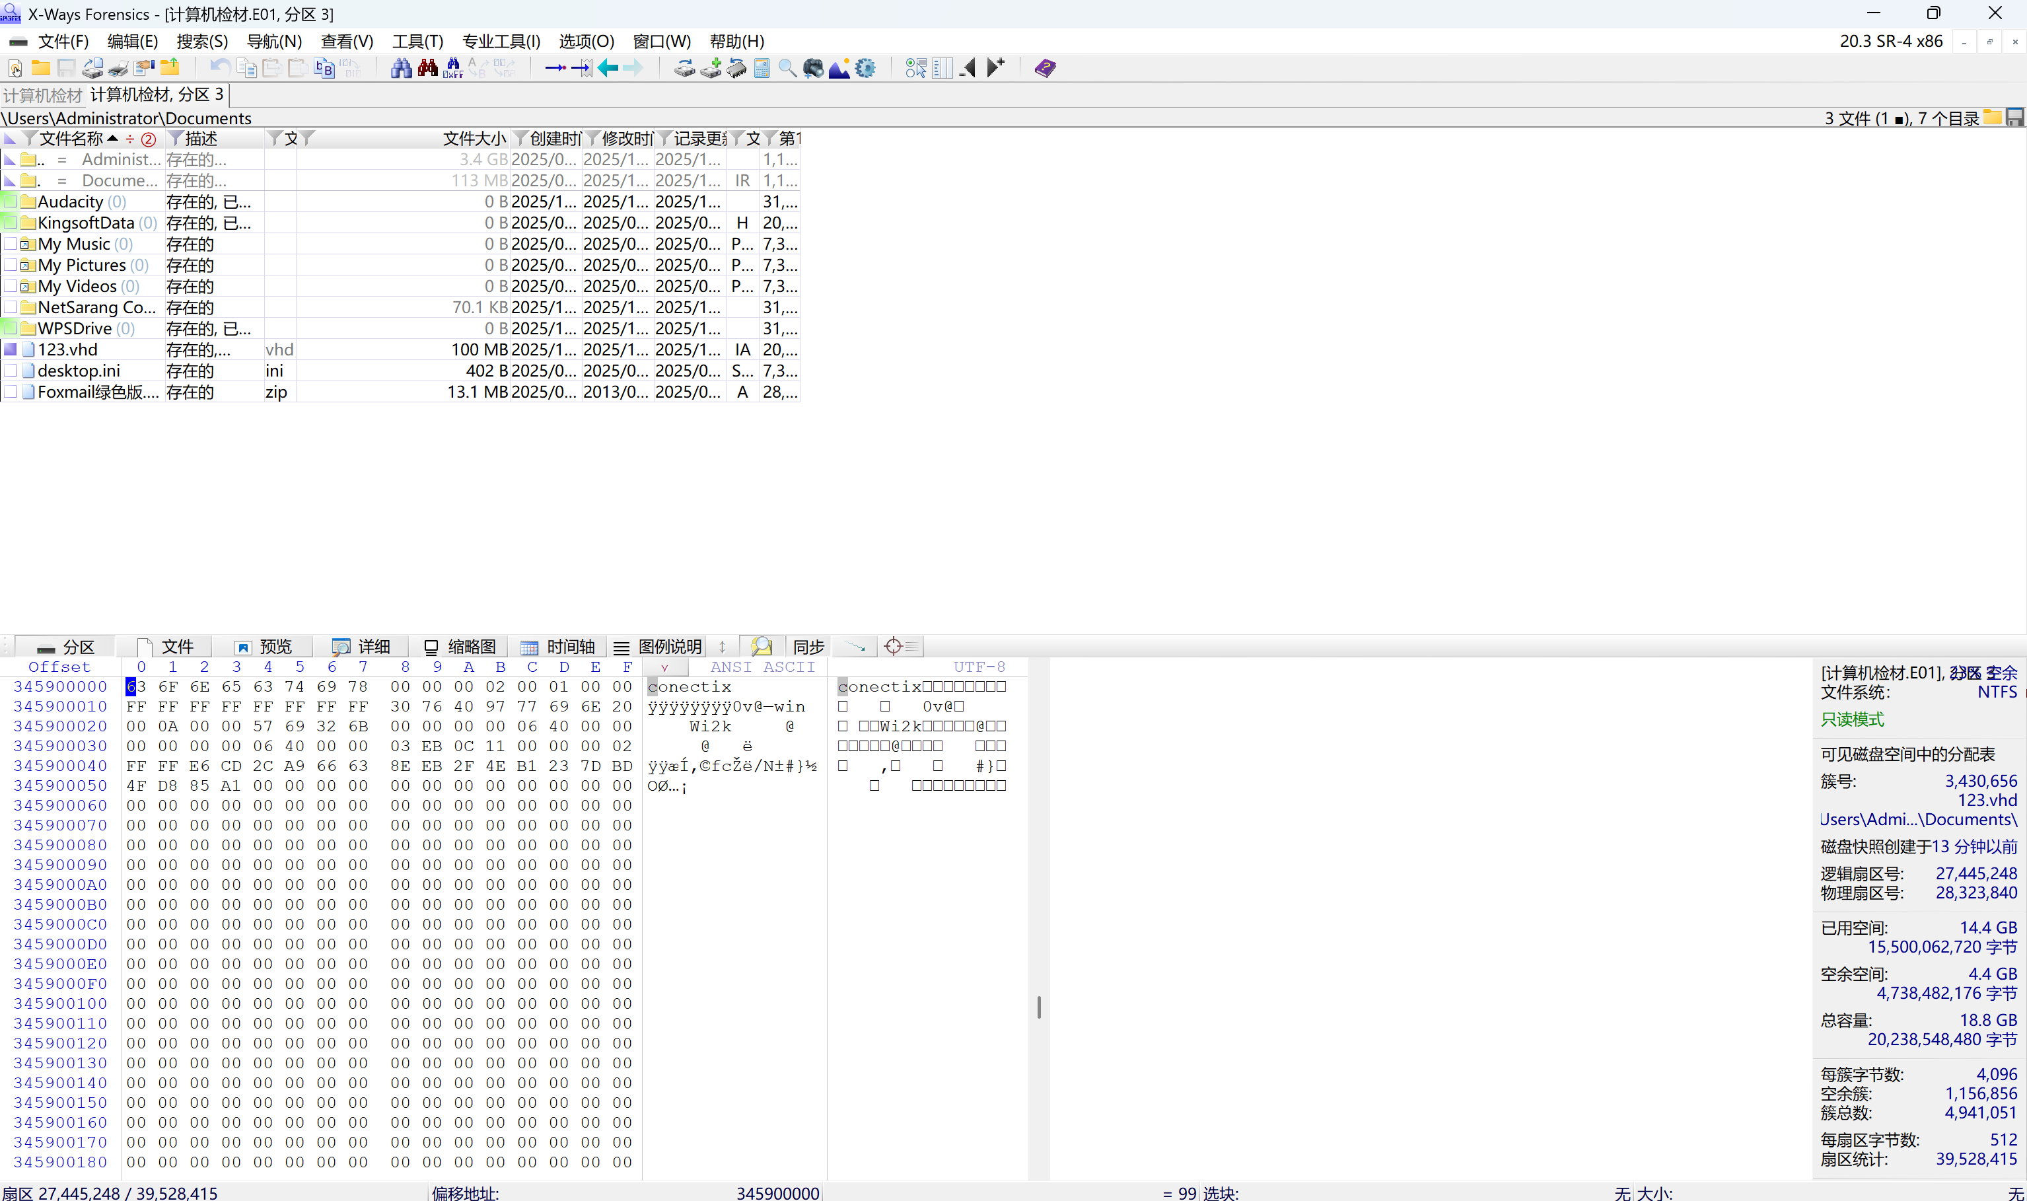The width and height of the screenshot is (2027, 1201).
Task: Click the purple help book icon
Action: pos(1044,68)
